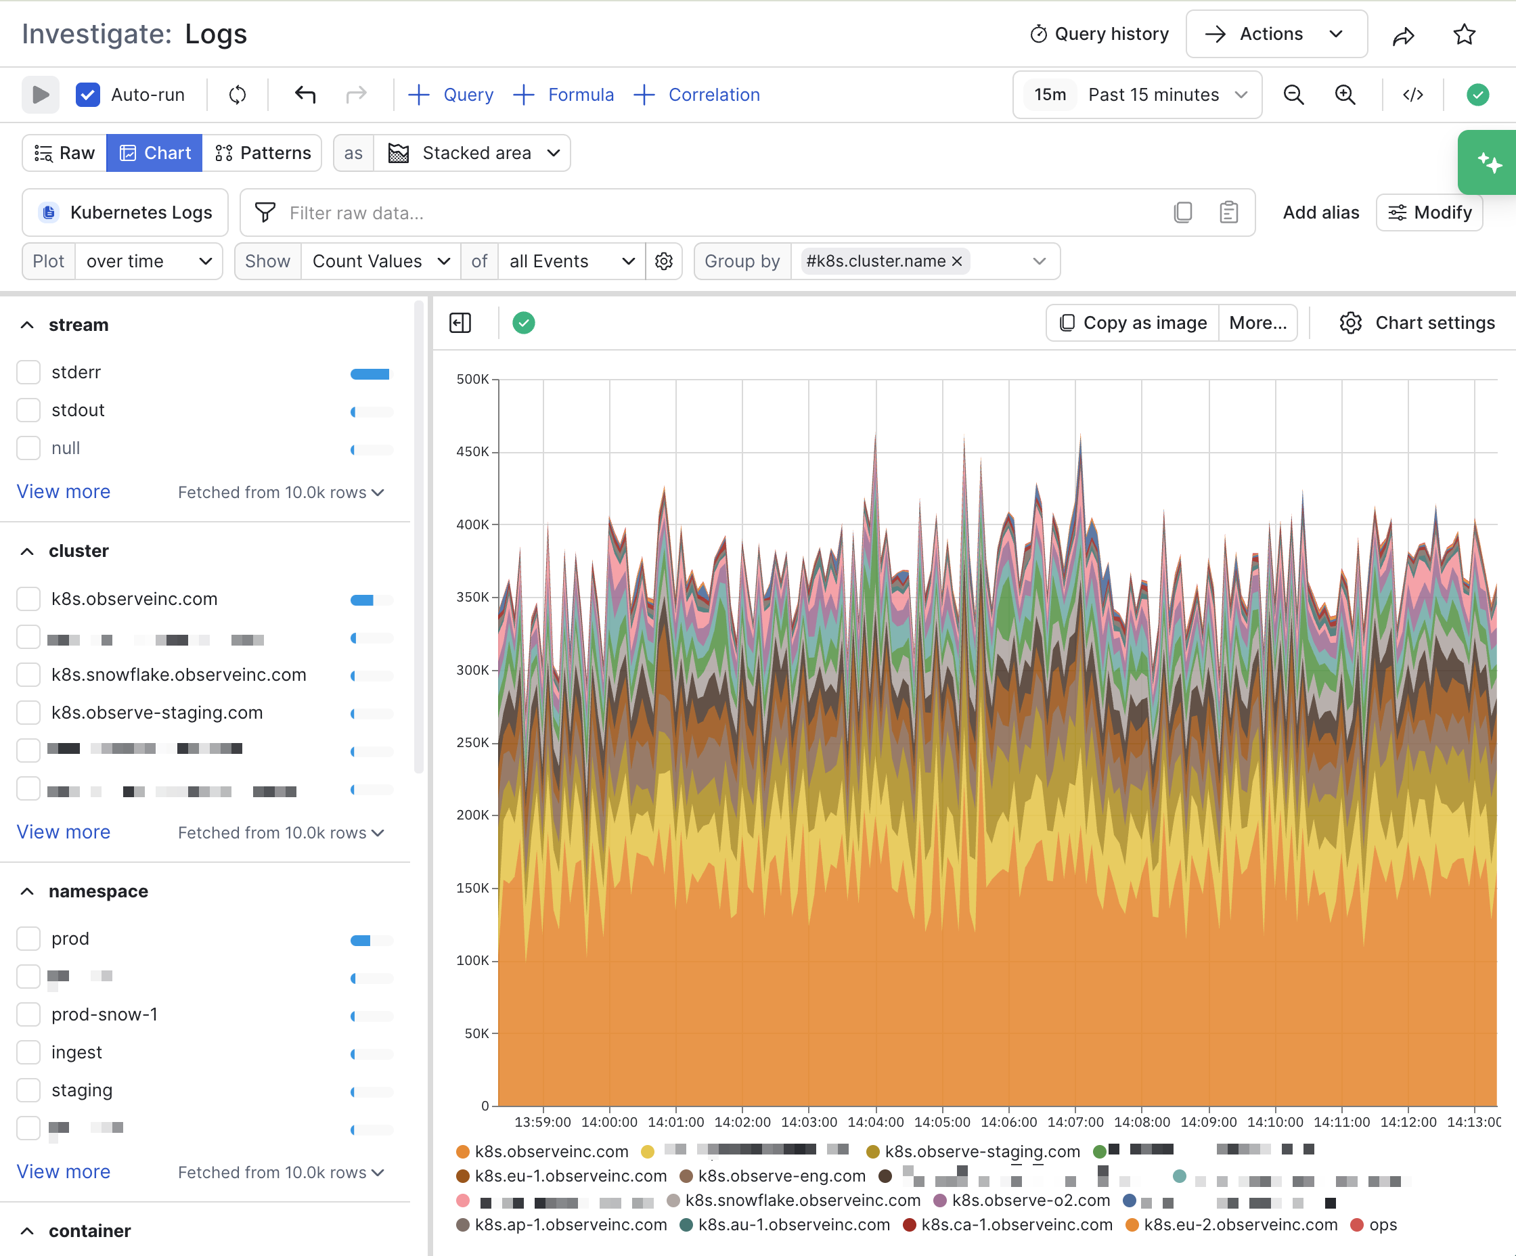The height and width of the screenshot is (1256, 1516).
Task: Zoom out the time range
Action: pos(1293,95)
